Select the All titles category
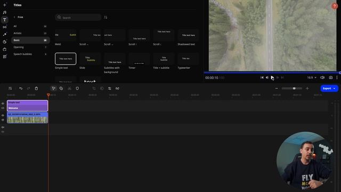 30,26
